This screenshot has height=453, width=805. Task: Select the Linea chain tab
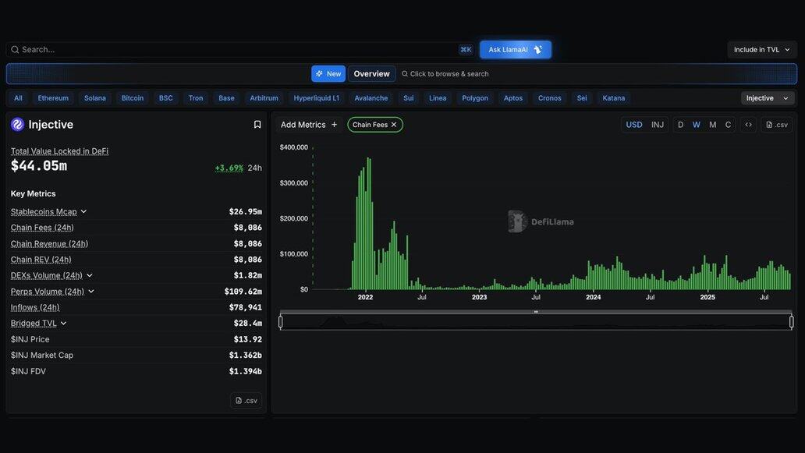click(438, 98)
